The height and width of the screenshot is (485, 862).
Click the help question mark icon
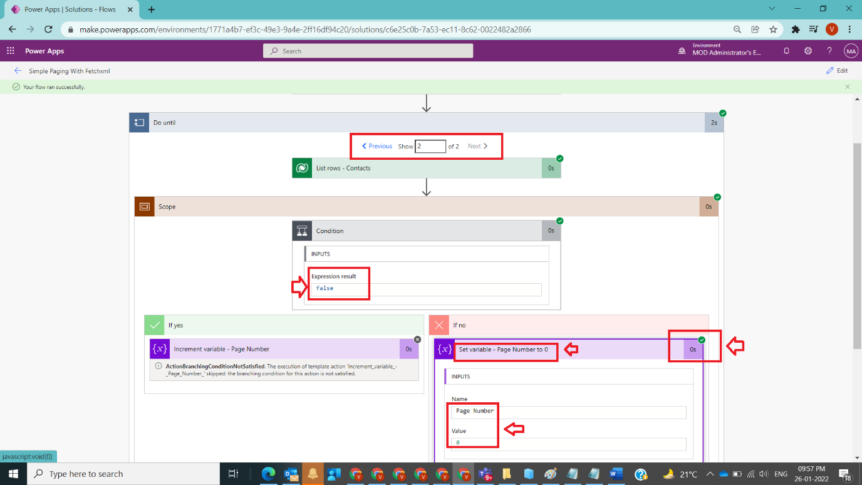[829, 51]
